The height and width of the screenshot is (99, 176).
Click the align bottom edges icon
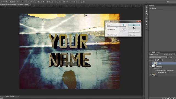36,2
